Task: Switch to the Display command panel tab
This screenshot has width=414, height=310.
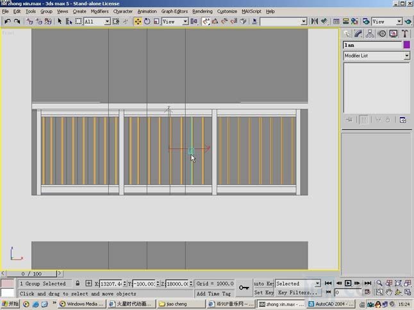Action: coord(393,33)
